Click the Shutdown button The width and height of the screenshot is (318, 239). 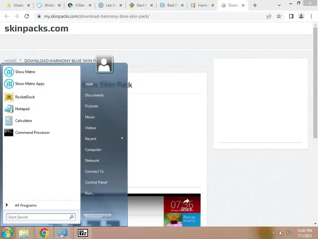pyautogui.click(x=93, y=217)
